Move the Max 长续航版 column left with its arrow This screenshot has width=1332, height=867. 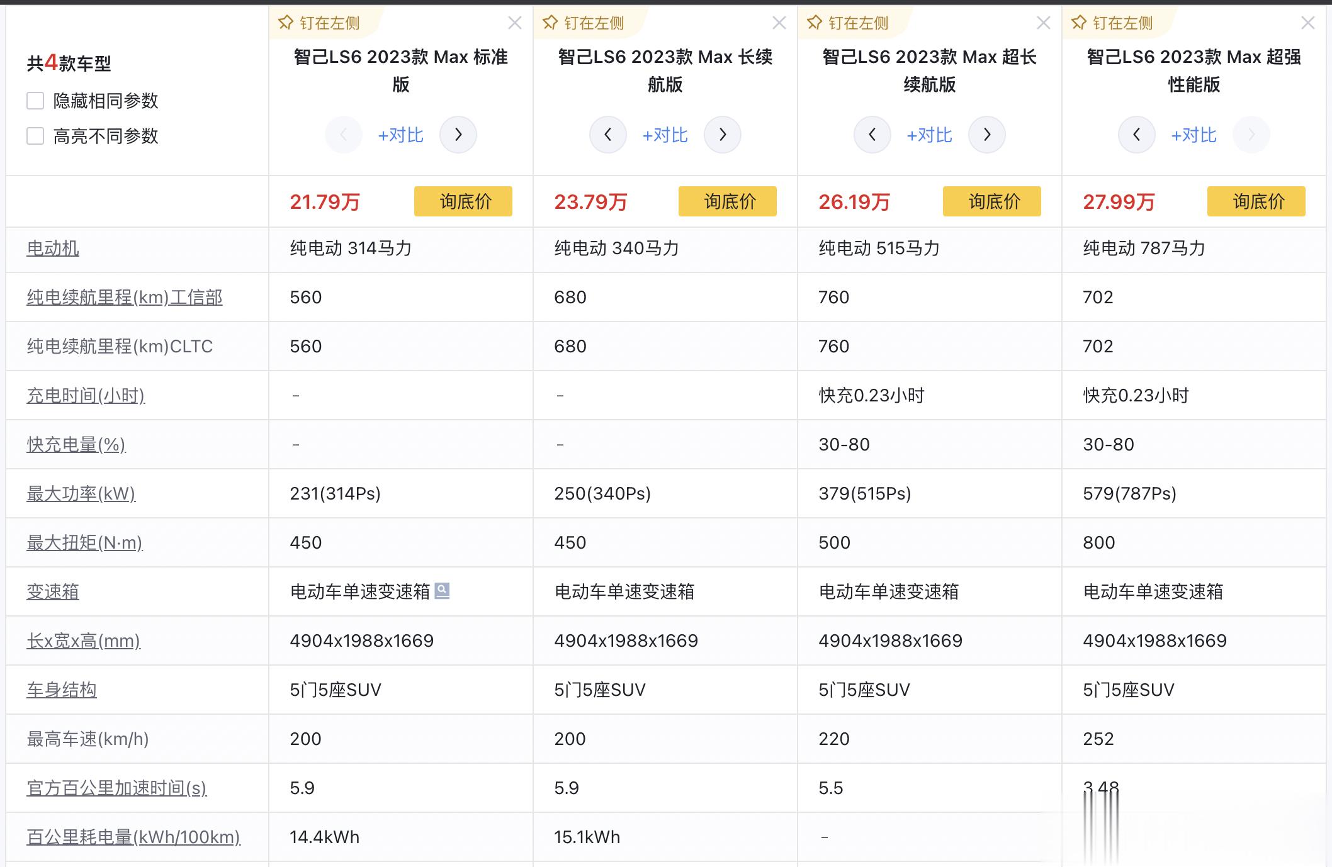[608, 135]
